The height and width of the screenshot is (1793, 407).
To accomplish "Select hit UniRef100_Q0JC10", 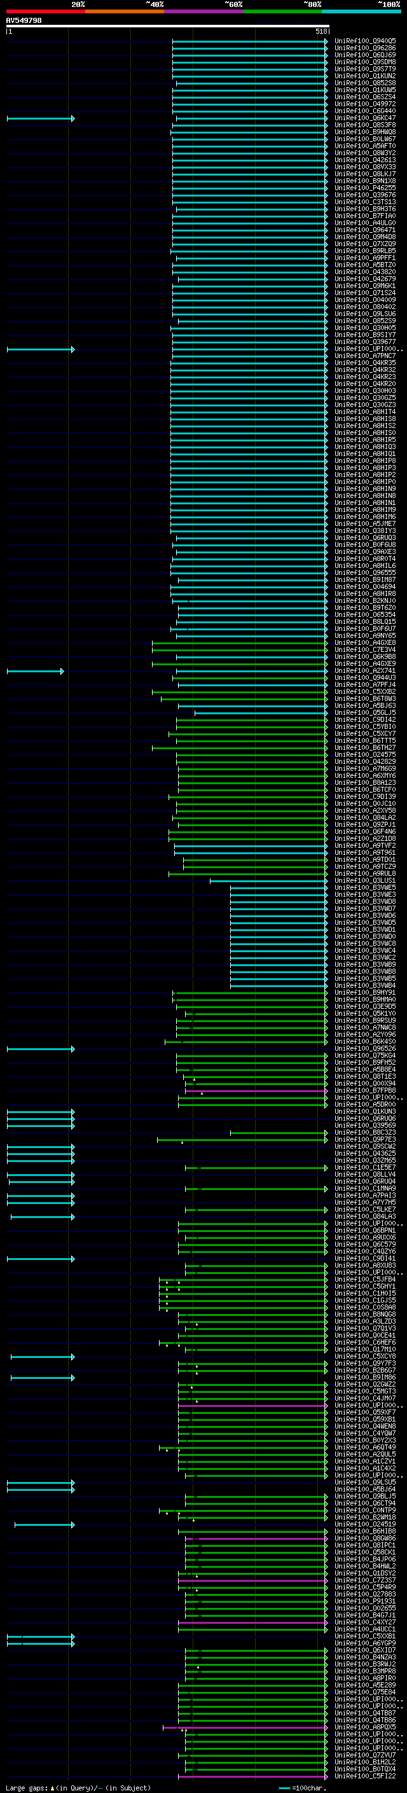I will pos(365,803).
